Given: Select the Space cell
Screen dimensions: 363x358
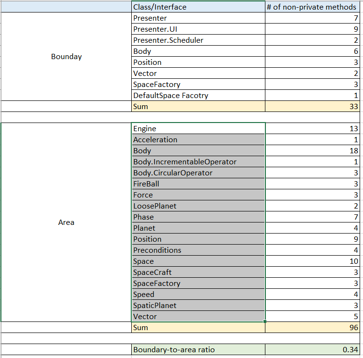Looking at the screenshot, I should [198, 261].
